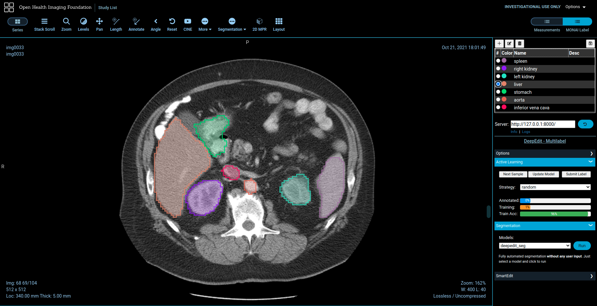Open the Strategy dropdown set to random

pos(555,187)
